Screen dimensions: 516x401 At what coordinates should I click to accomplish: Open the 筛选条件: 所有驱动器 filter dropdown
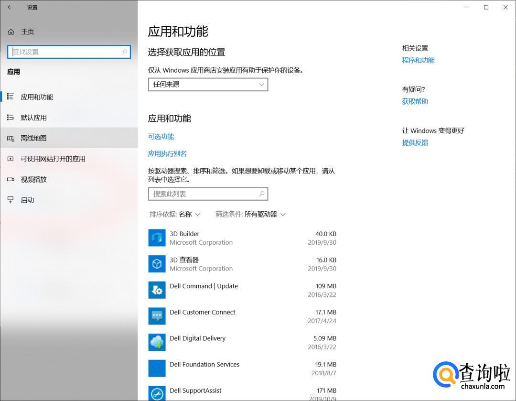[250, 214]
